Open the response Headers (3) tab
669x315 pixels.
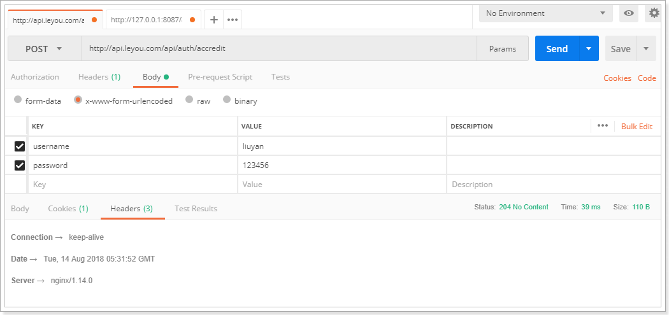click(x=131, y=209)
